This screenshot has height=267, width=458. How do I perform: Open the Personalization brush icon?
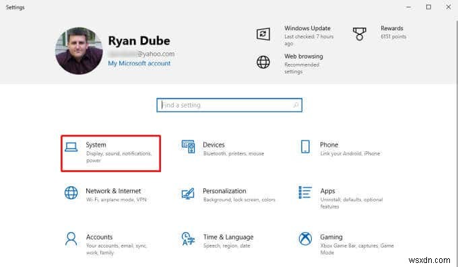188,193
